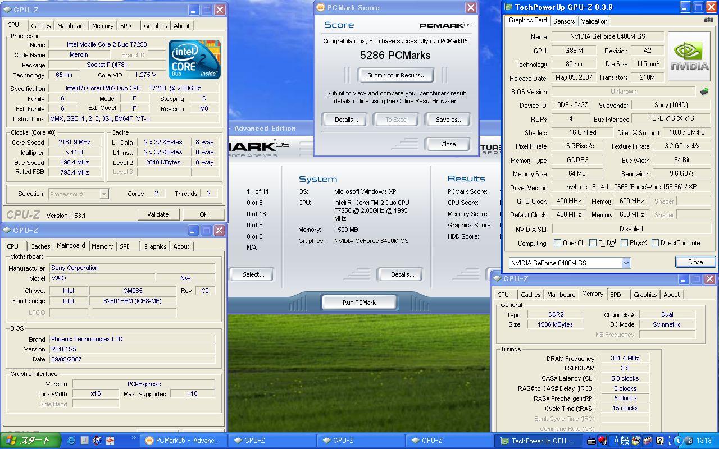Click the title bar icon of CPU-Z Mainboard window
The height and width of the screenshot is (449, 719).
[7, 230]
